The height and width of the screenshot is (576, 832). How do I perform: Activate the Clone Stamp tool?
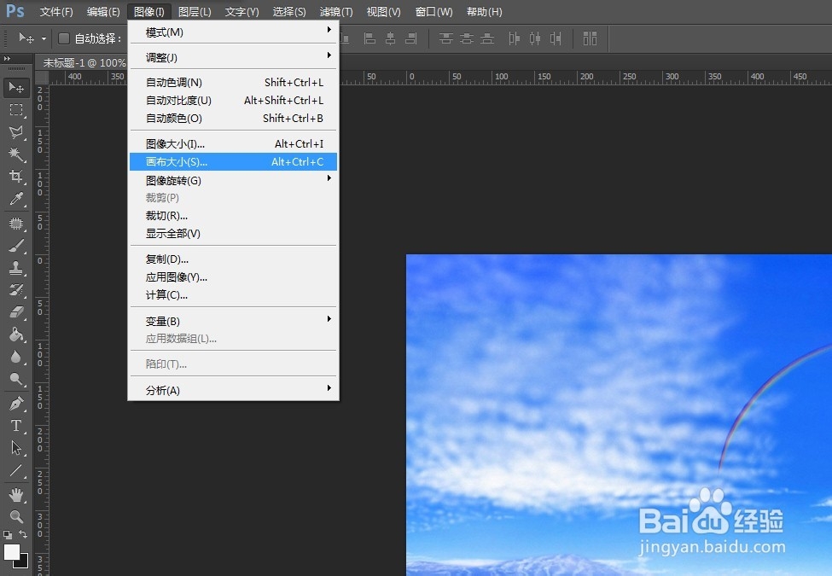17,267
